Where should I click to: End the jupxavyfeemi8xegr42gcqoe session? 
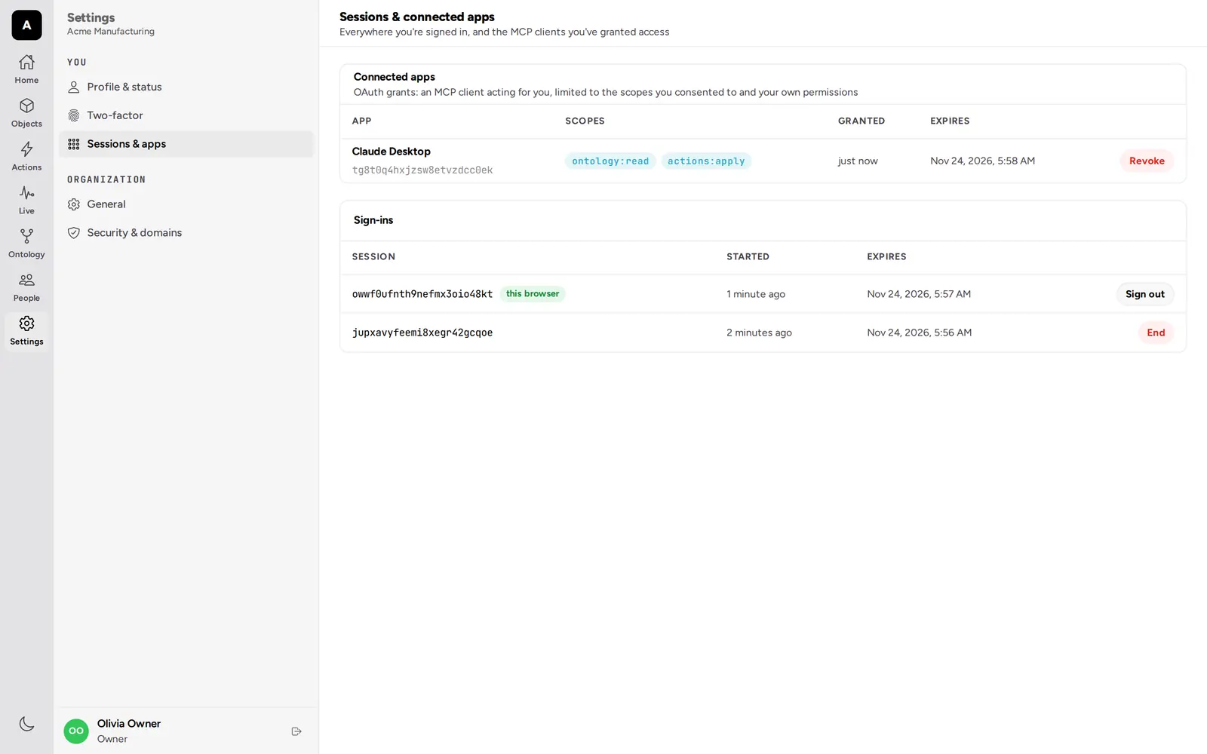(1156, 333)
